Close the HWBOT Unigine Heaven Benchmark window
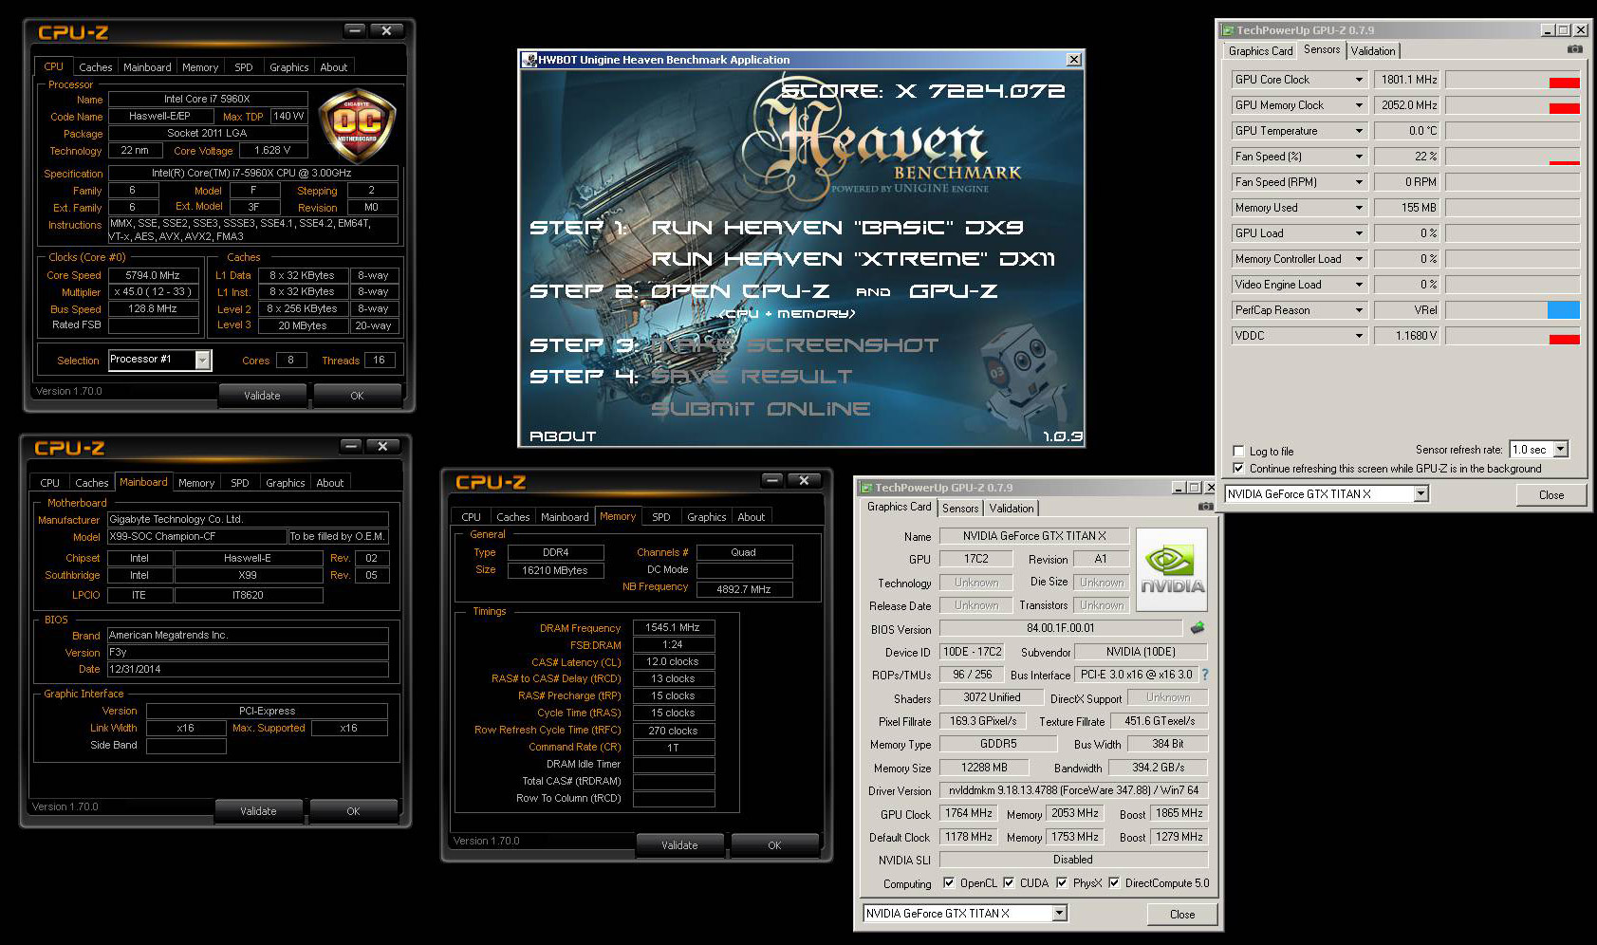The image size is (1597, 945). click(x=1073, y=60)
